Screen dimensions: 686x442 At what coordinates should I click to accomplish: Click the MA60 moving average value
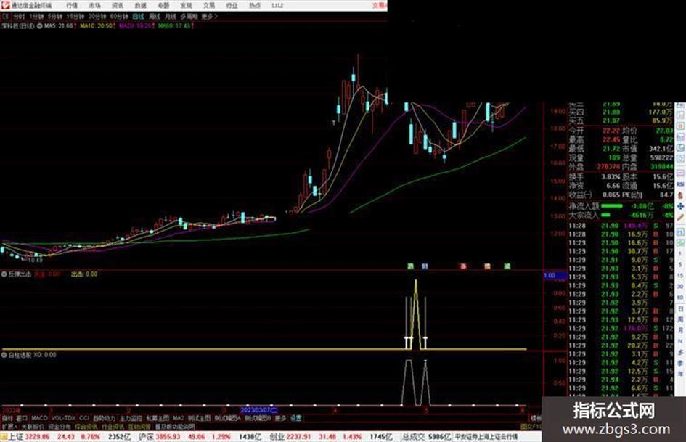(x=176, y=26)
